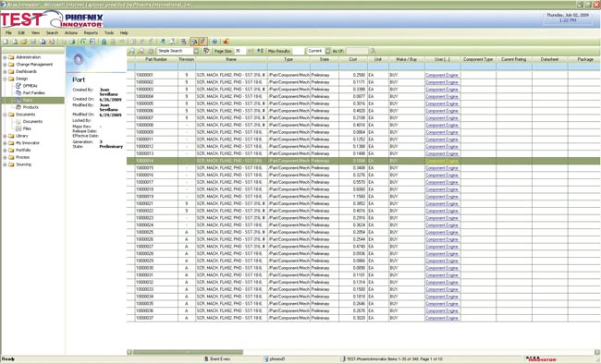Viewport: 601px width, 364px height.
Task: Click the first highlighted toggle button in toolbar
Action: 194,42
